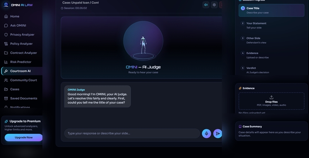Click the Ask OMINI chat bubble icon

pos(6,26)
